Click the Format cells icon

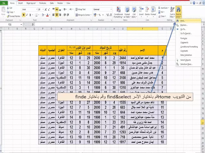pos(153,9)
